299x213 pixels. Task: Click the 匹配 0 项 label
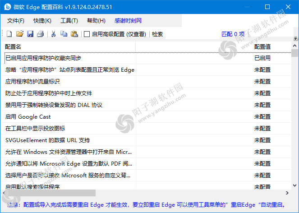tap(233, 34)
